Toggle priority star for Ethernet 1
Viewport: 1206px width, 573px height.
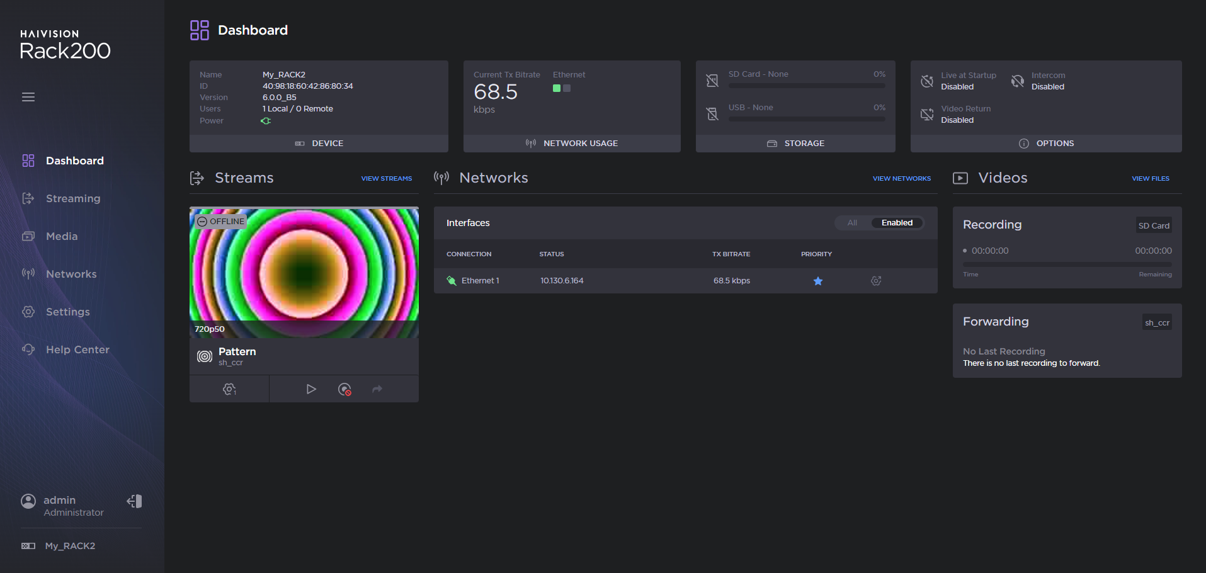click(817, 281)
